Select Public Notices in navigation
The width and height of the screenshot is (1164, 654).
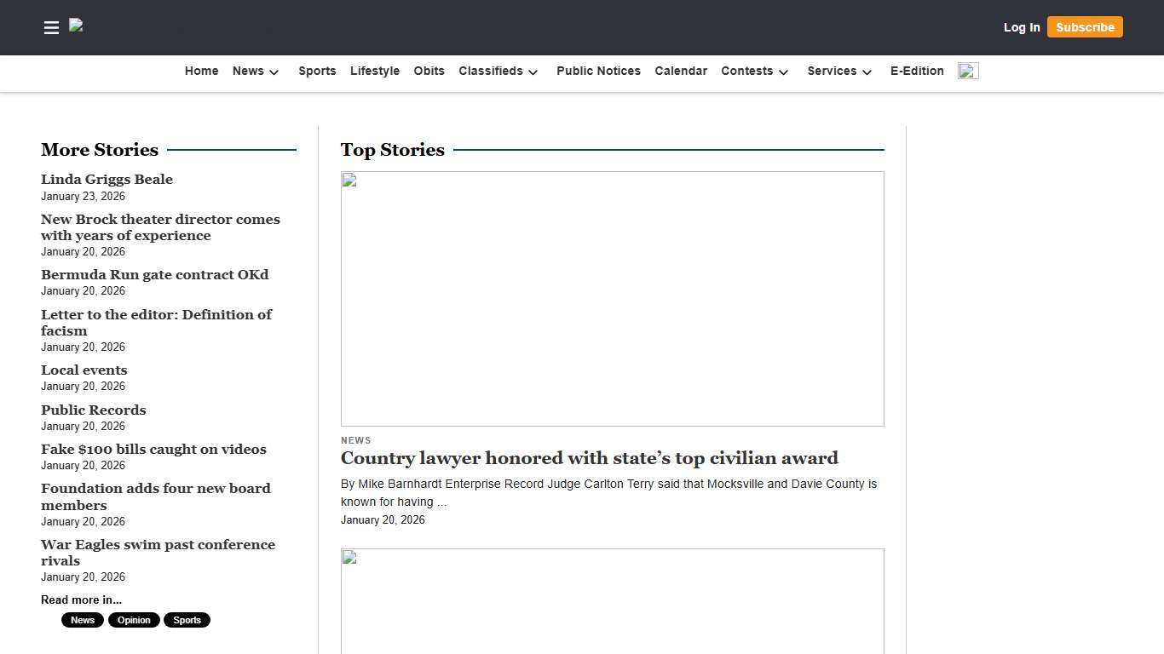(598, 72)
